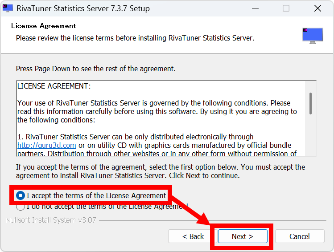Click the "LICENSE AGREEMENT:" line in the text
This screenshot has width=334, height=252.
coord(54,85)
